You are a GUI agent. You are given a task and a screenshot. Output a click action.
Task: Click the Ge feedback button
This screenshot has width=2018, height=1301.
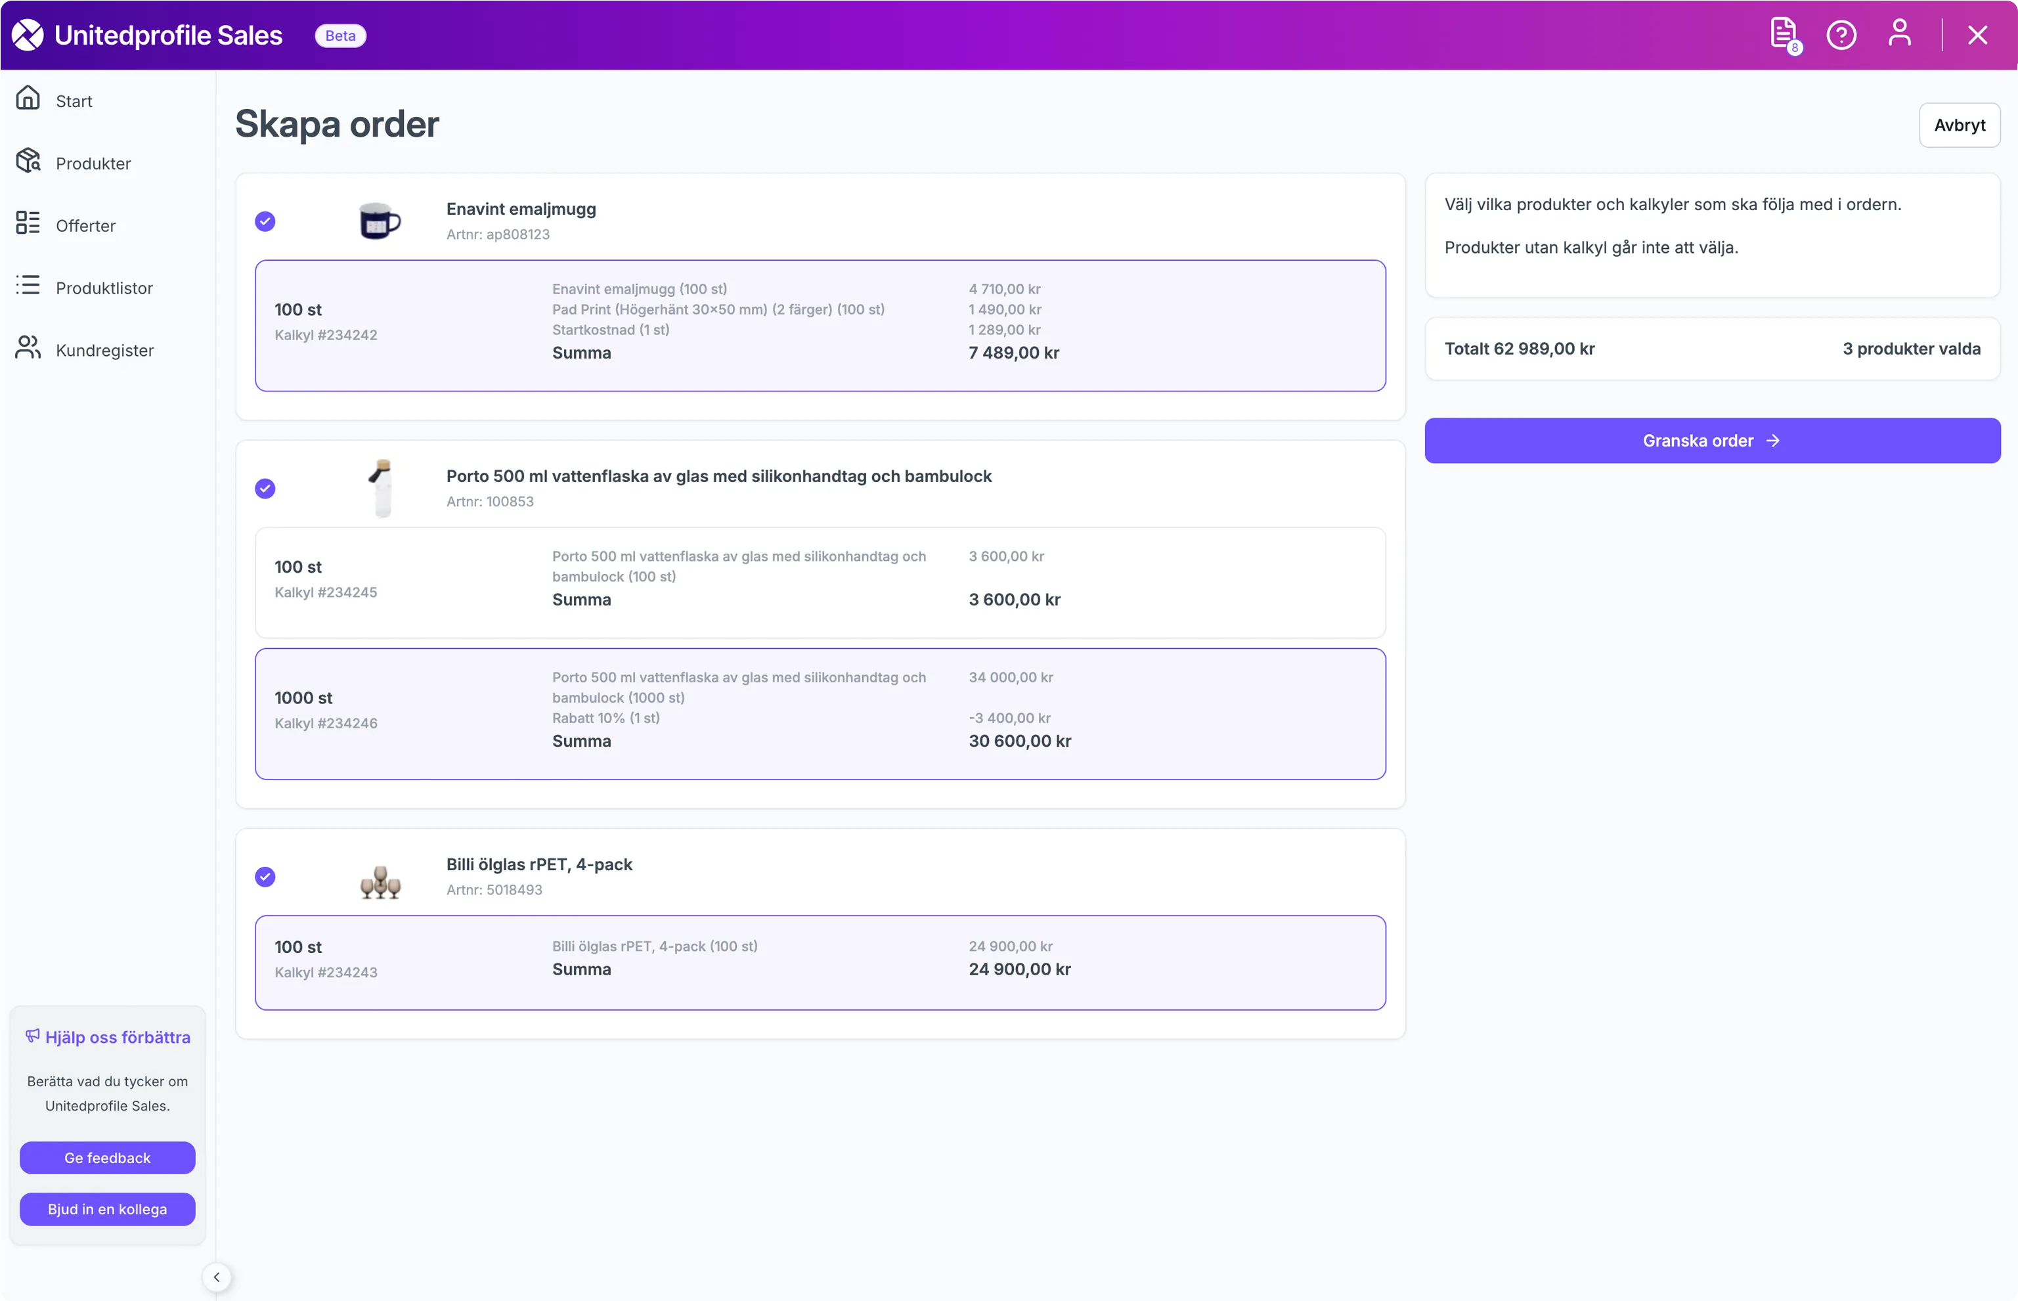coord(107,1157)
